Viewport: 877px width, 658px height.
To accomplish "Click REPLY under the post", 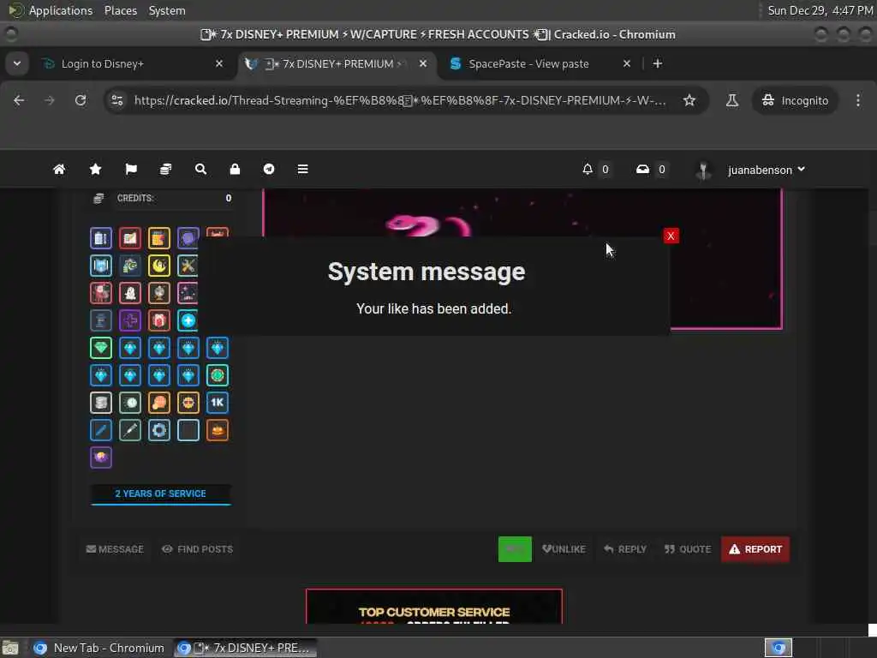I will [625, 549].
